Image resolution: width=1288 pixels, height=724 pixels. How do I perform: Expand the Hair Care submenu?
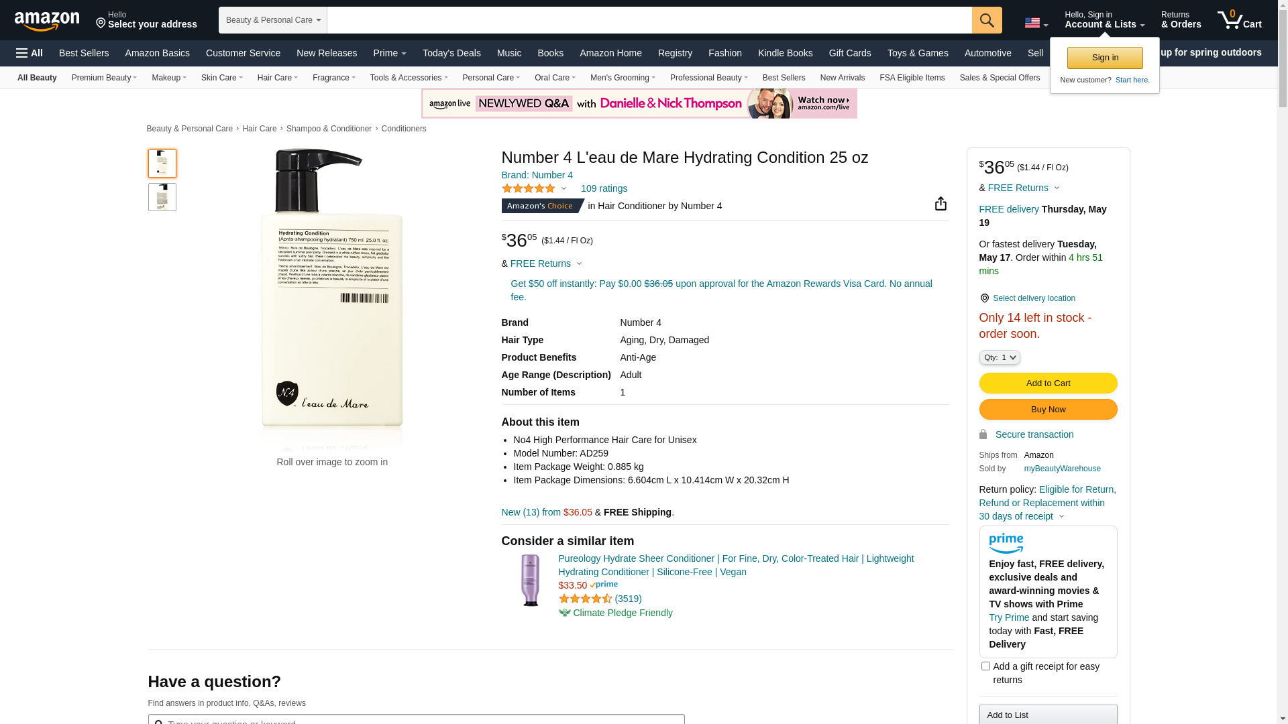[x=277, y=78]
